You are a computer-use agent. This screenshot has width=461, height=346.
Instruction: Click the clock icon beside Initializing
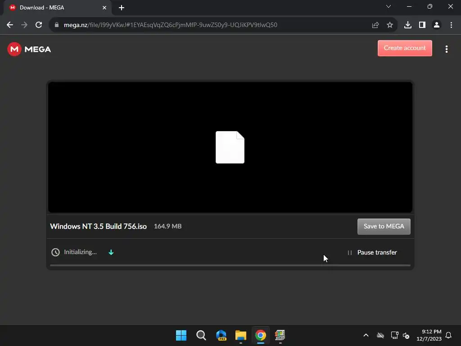(x=55, y=252)
